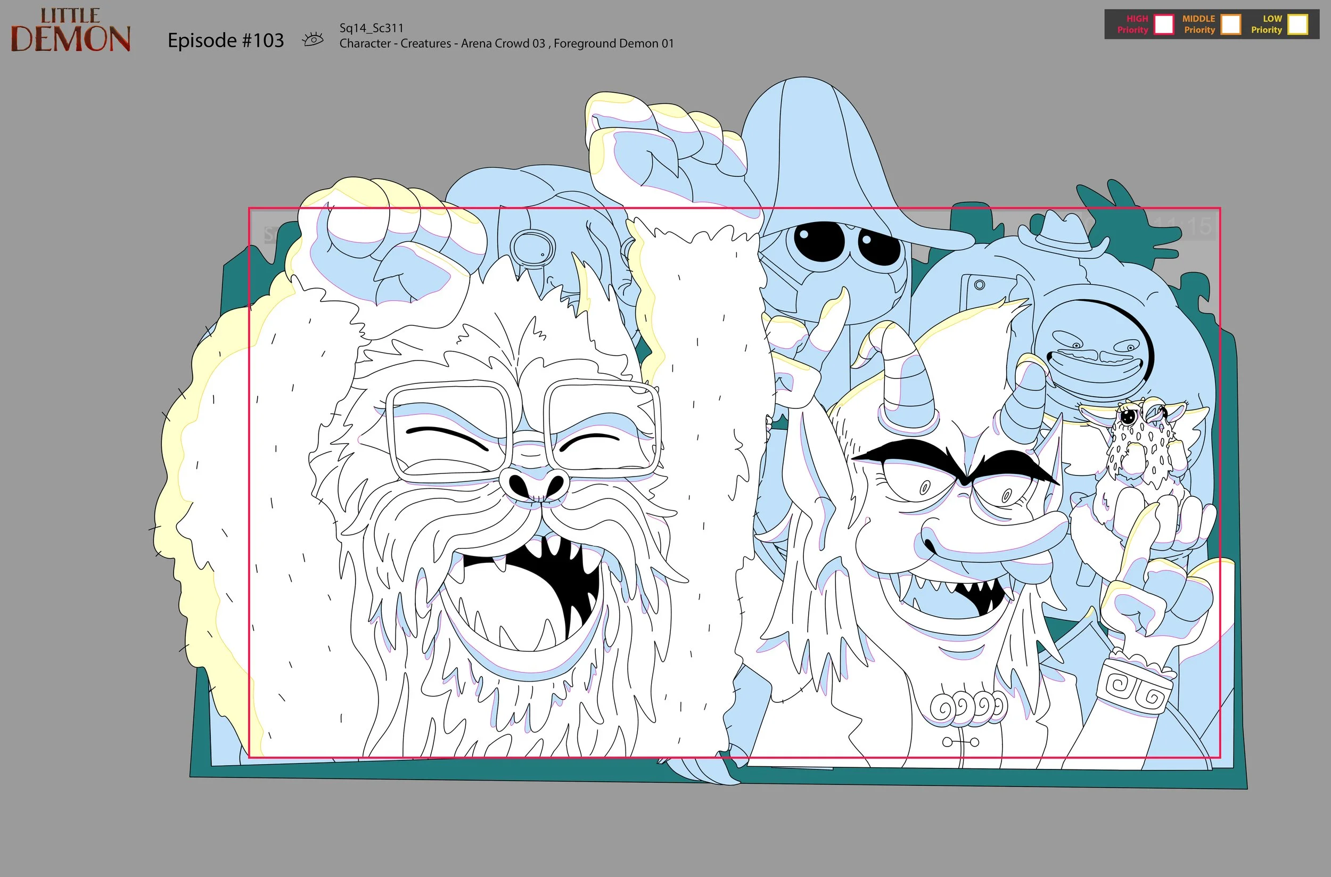Select the Low Priority yellow-bordered swatch

[1297, 24]
